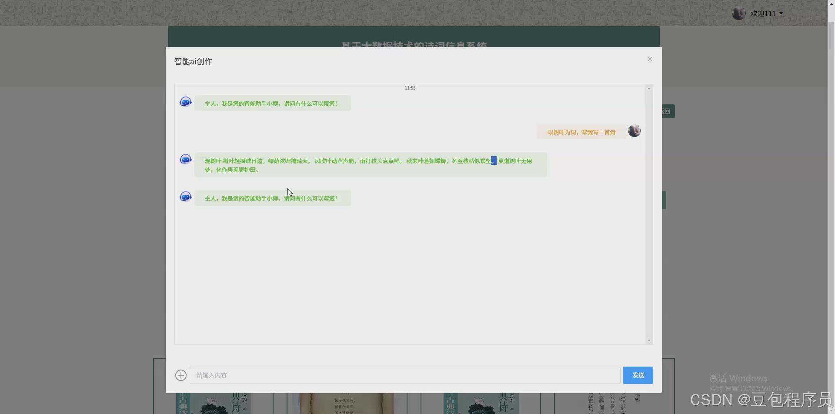Click the user message 以树叶为词，帮我写一首诗
Viewport: 835px width, 414px height.
pyautogui.click(x=581, y=132)
